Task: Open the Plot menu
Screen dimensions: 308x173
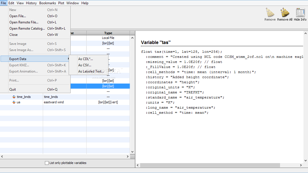Action: pyautogui.click(x=61, y=3)
